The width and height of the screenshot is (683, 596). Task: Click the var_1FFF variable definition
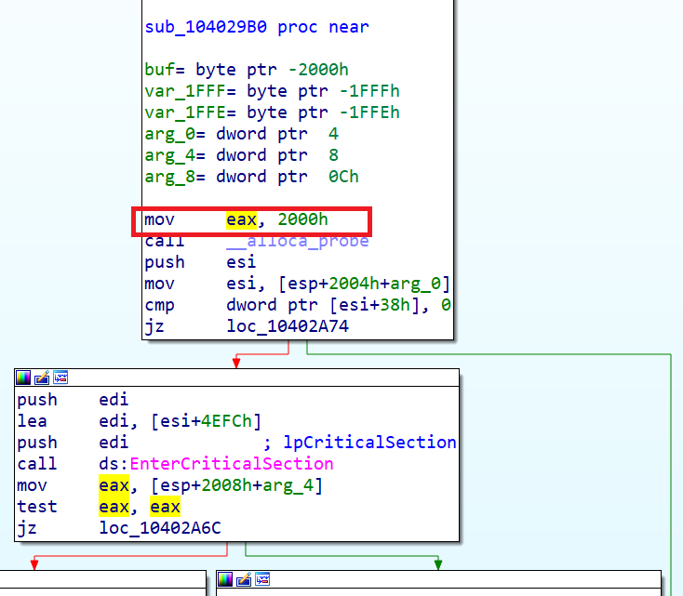coord(272,91)
